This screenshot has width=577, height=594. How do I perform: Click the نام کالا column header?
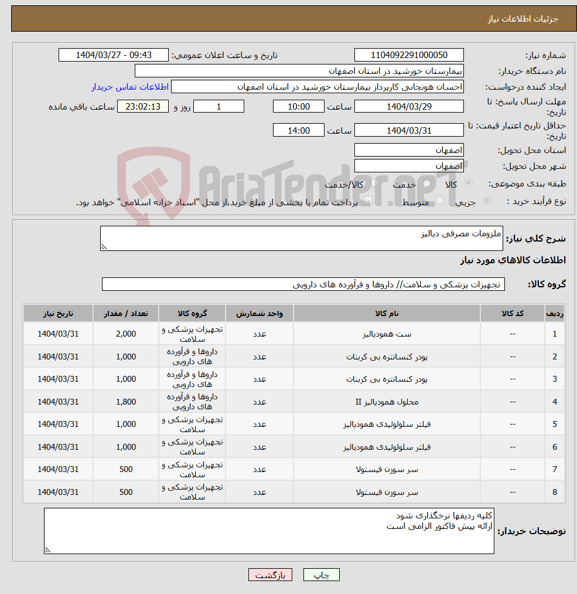(387, 313)
